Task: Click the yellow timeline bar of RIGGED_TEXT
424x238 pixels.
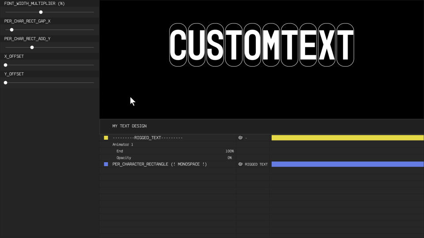Action: 348,138
